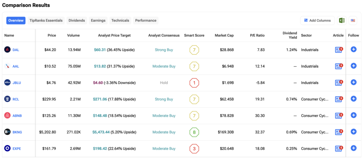Viewport: 363px width, 159px height.
Task: Sort by the Volume column header
Action: click(73, 35)
